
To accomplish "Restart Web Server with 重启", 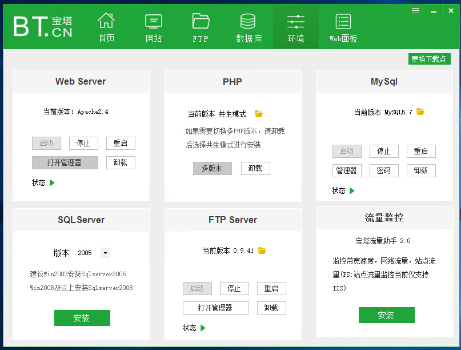I will pyautogui.click(x=121, y=144).
